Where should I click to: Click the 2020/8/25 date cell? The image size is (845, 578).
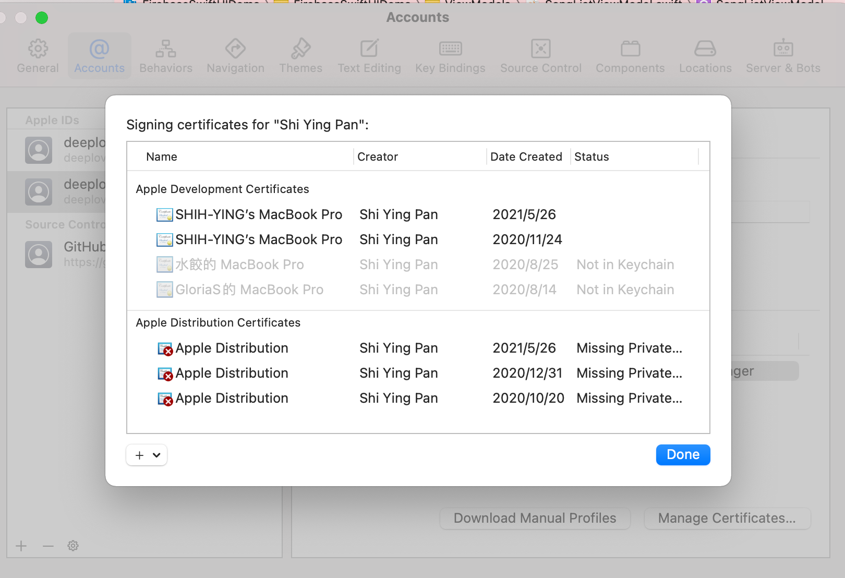tap(525, 264)
